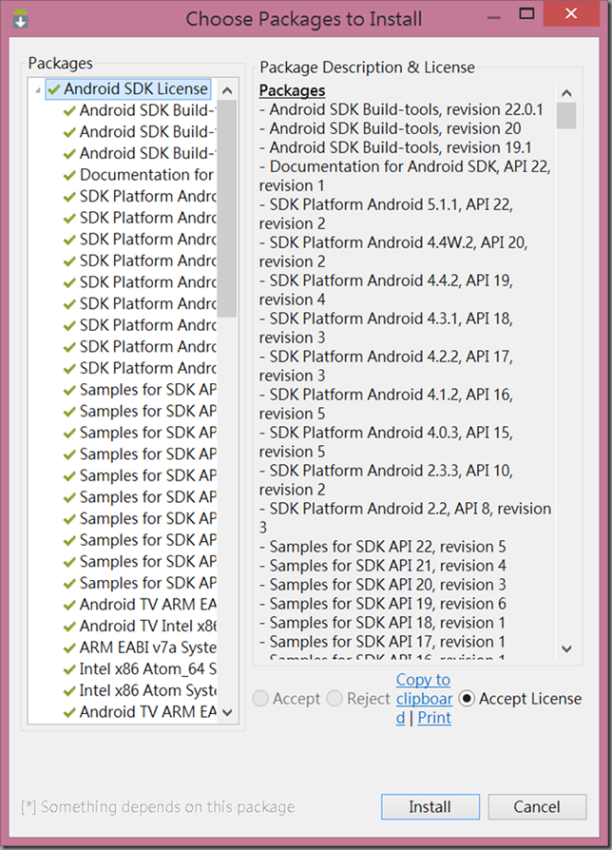The height and width of the screenshot is (850, 612).
Task: Click description panel scroll up arrow
Action: [566, 92]
